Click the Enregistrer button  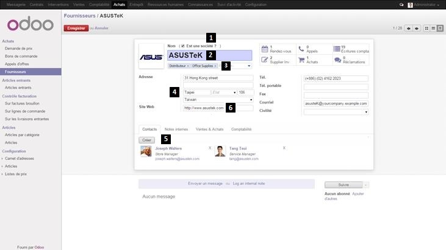pyautogui.click(x=76, y=29)
